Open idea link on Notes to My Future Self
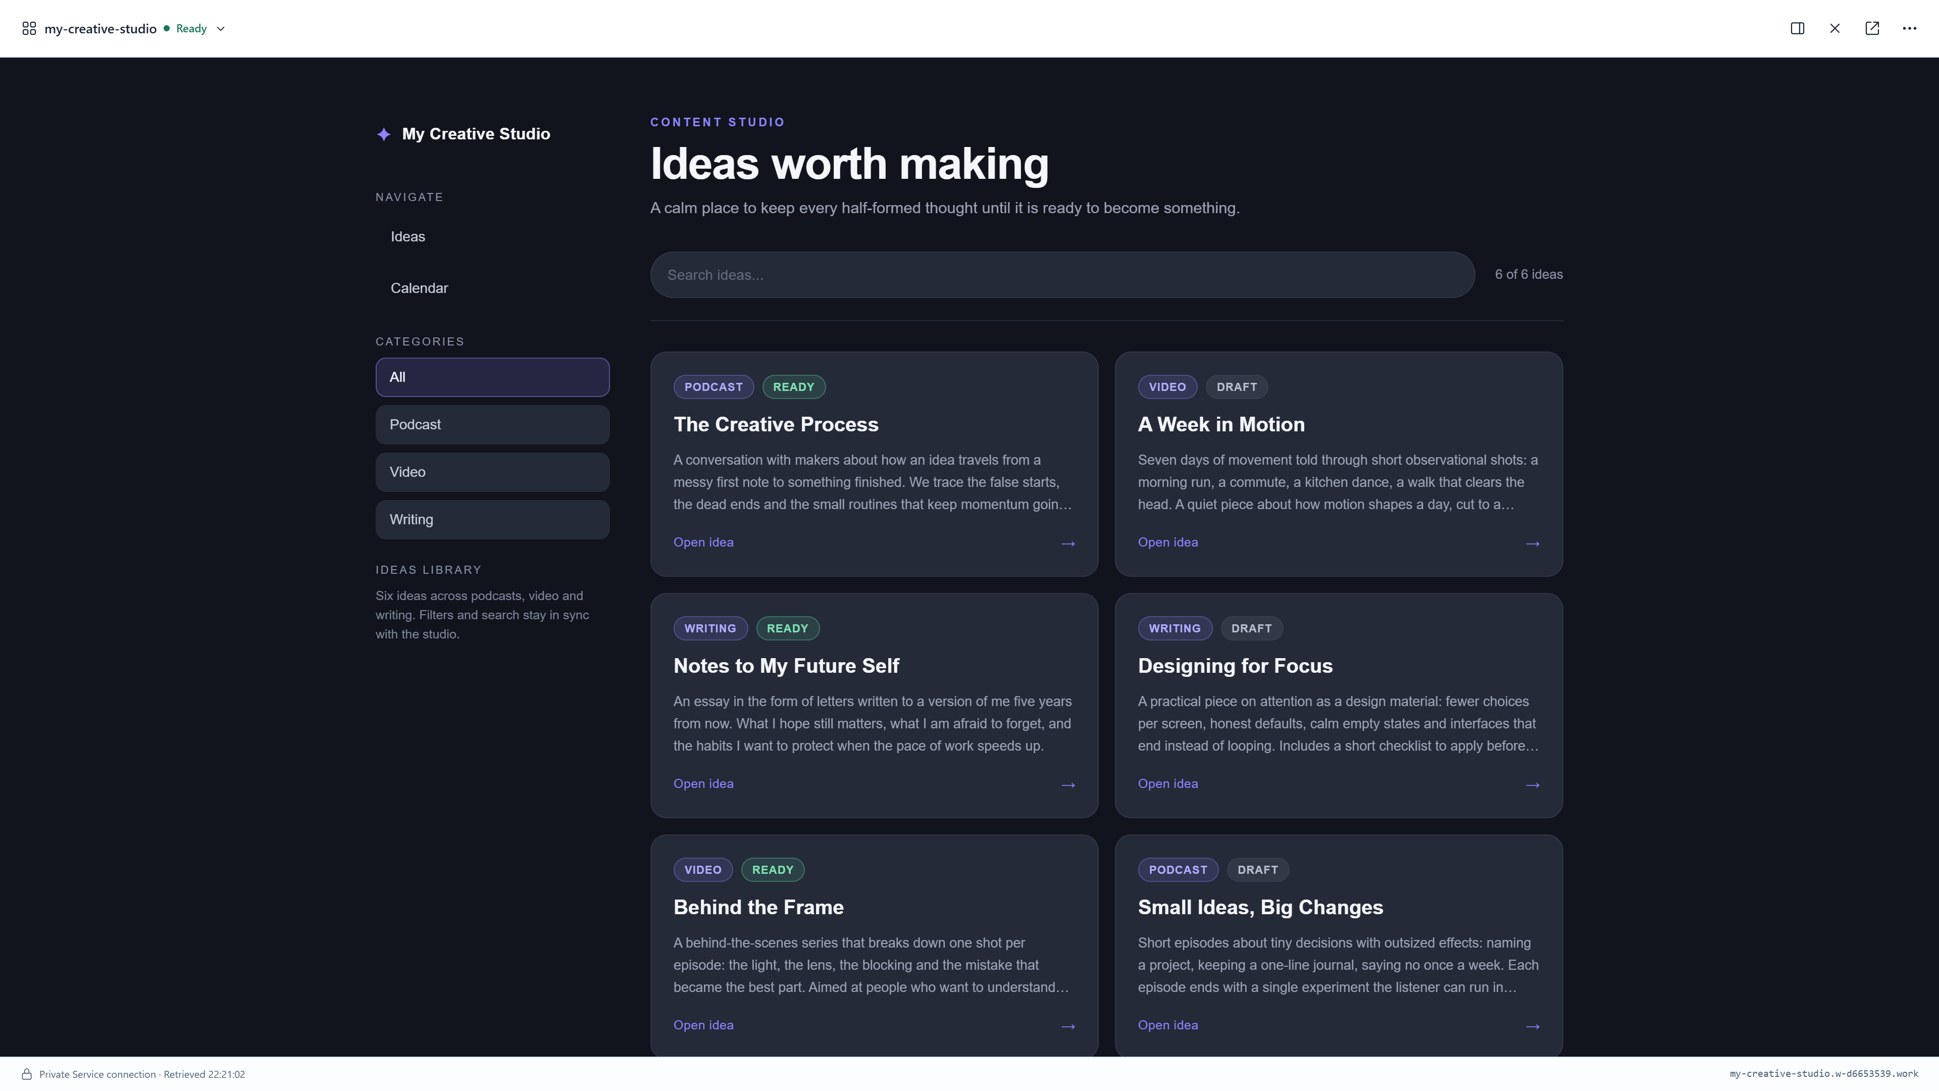 click(703, 784)
